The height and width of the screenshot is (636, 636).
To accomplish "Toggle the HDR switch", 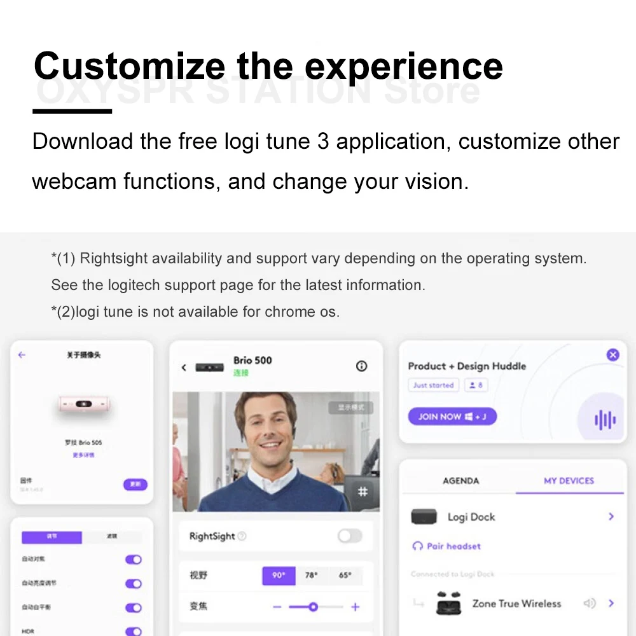I will [134, 631].
